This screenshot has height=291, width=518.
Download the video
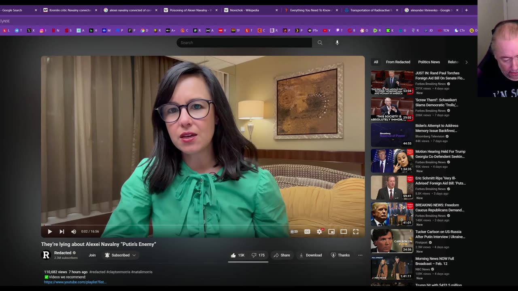point(310,255)
